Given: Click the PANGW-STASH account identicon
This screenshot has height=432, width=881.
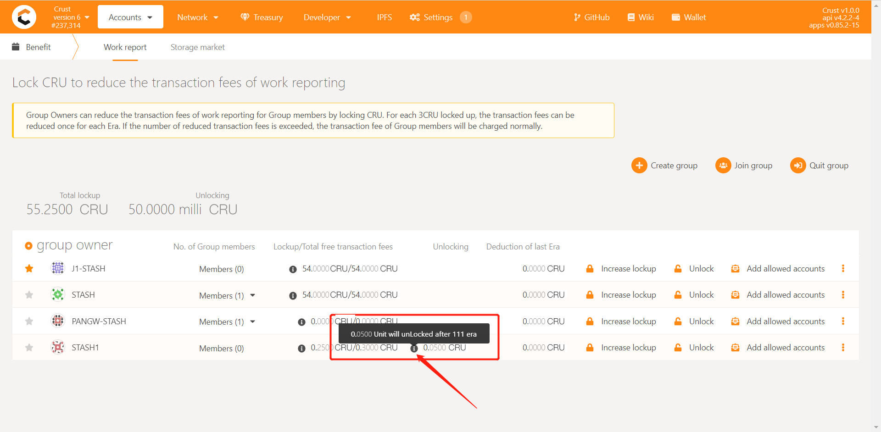Looking at the screenshot, I should point(57,321).
